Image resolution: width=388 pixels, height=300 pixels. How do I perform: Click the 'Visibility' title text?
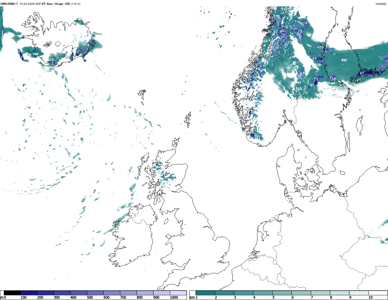381,4
